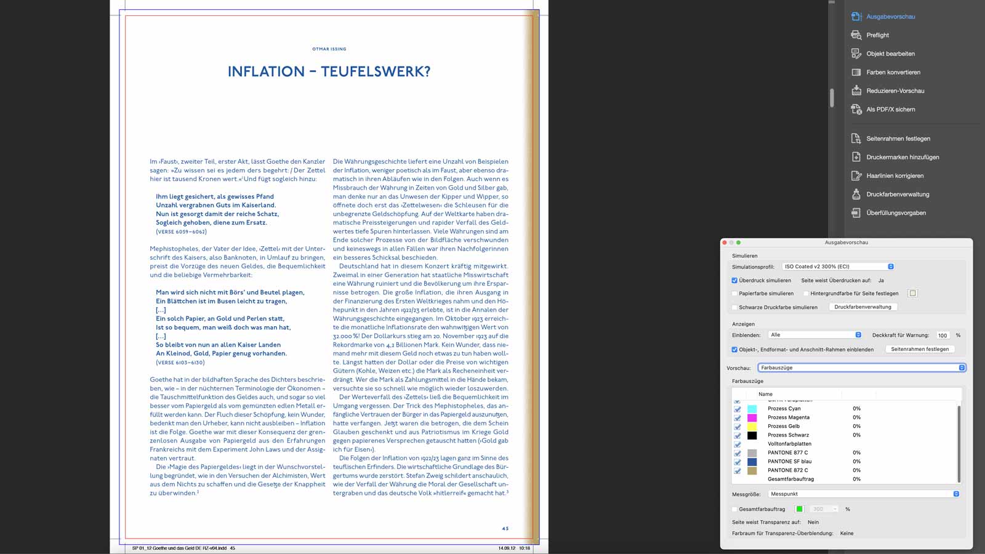This screenshot has height=554, width=985.
Task: Click the Deckkraft für Warnung field
Action: click(943, 335)
